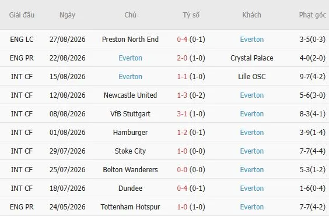Open the Crystal Palace team link
This screenshot has height=217, width=329.
[252, 58]
